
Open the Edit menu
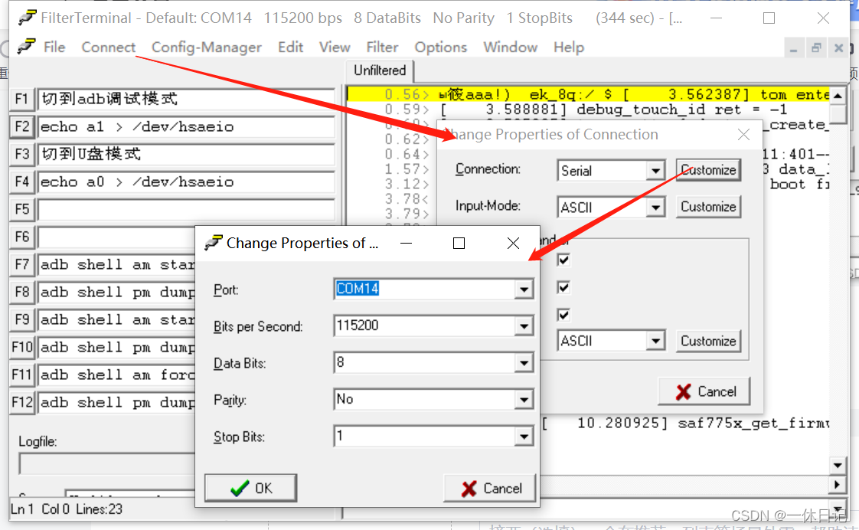[x=290, y=47]
